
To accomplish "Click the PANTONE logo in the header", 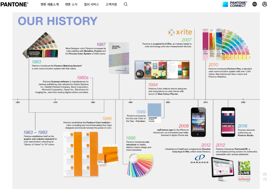I will [14, 4].
